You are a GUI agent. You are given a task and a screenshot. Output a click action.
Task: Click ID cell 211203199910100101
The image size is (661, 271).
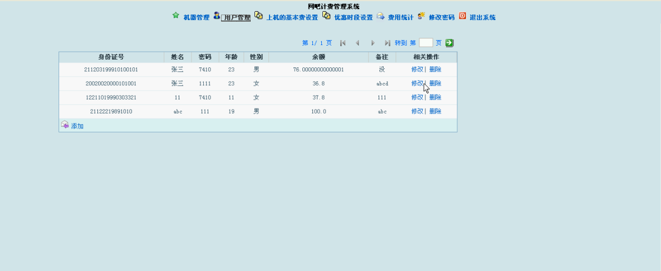point(111,70)
